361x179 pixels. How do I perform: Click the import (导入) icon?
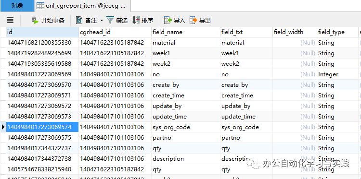click(x=168, y=20)
